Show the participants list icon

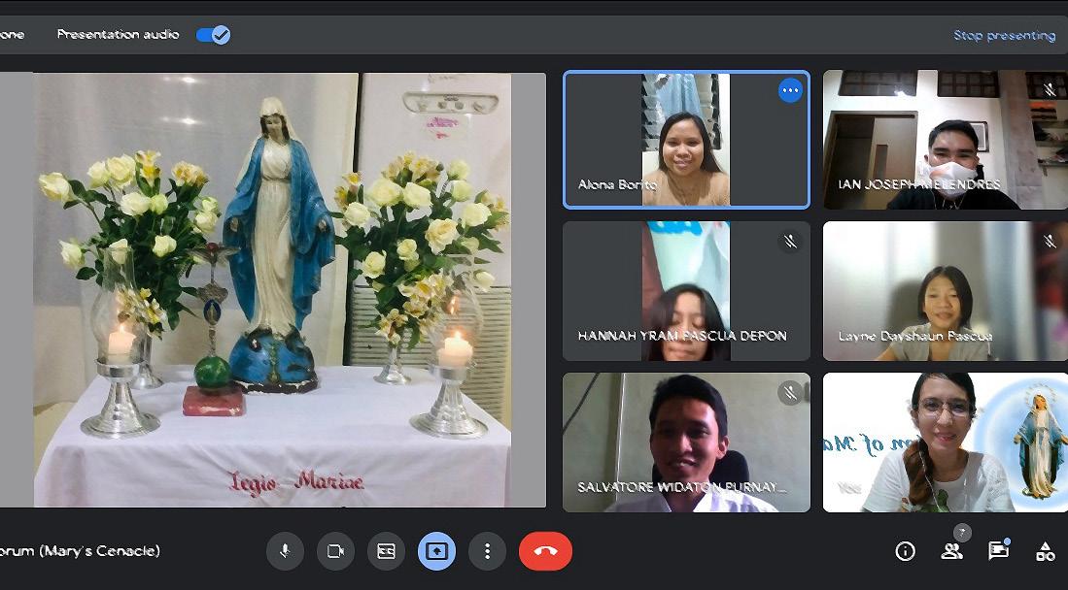(951, 551)
